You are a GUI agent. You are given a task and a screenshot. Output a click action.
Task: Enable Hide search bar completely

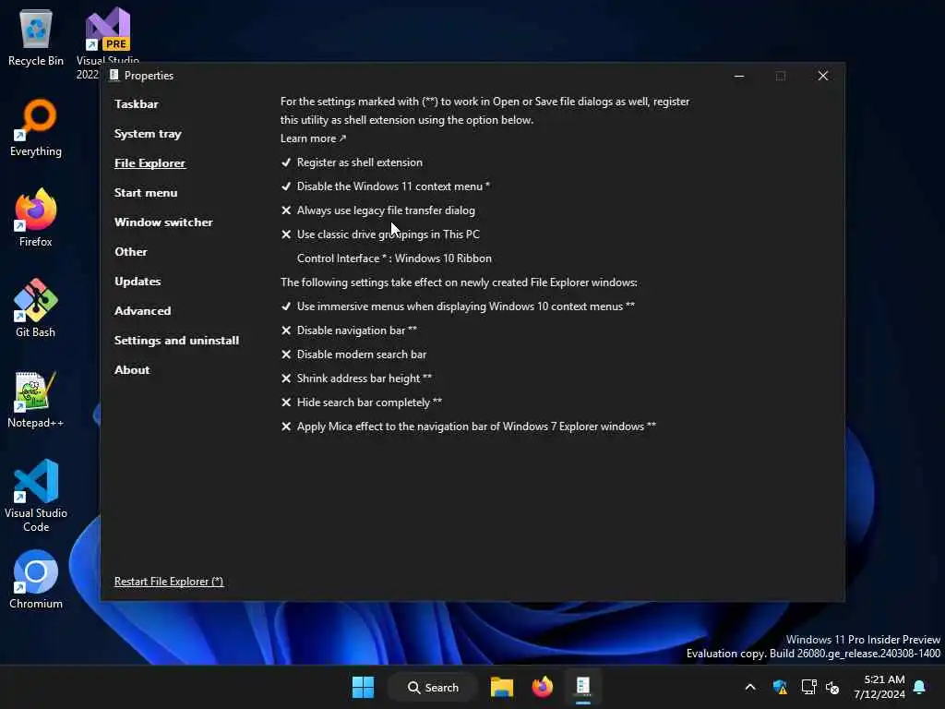(362, 403)
